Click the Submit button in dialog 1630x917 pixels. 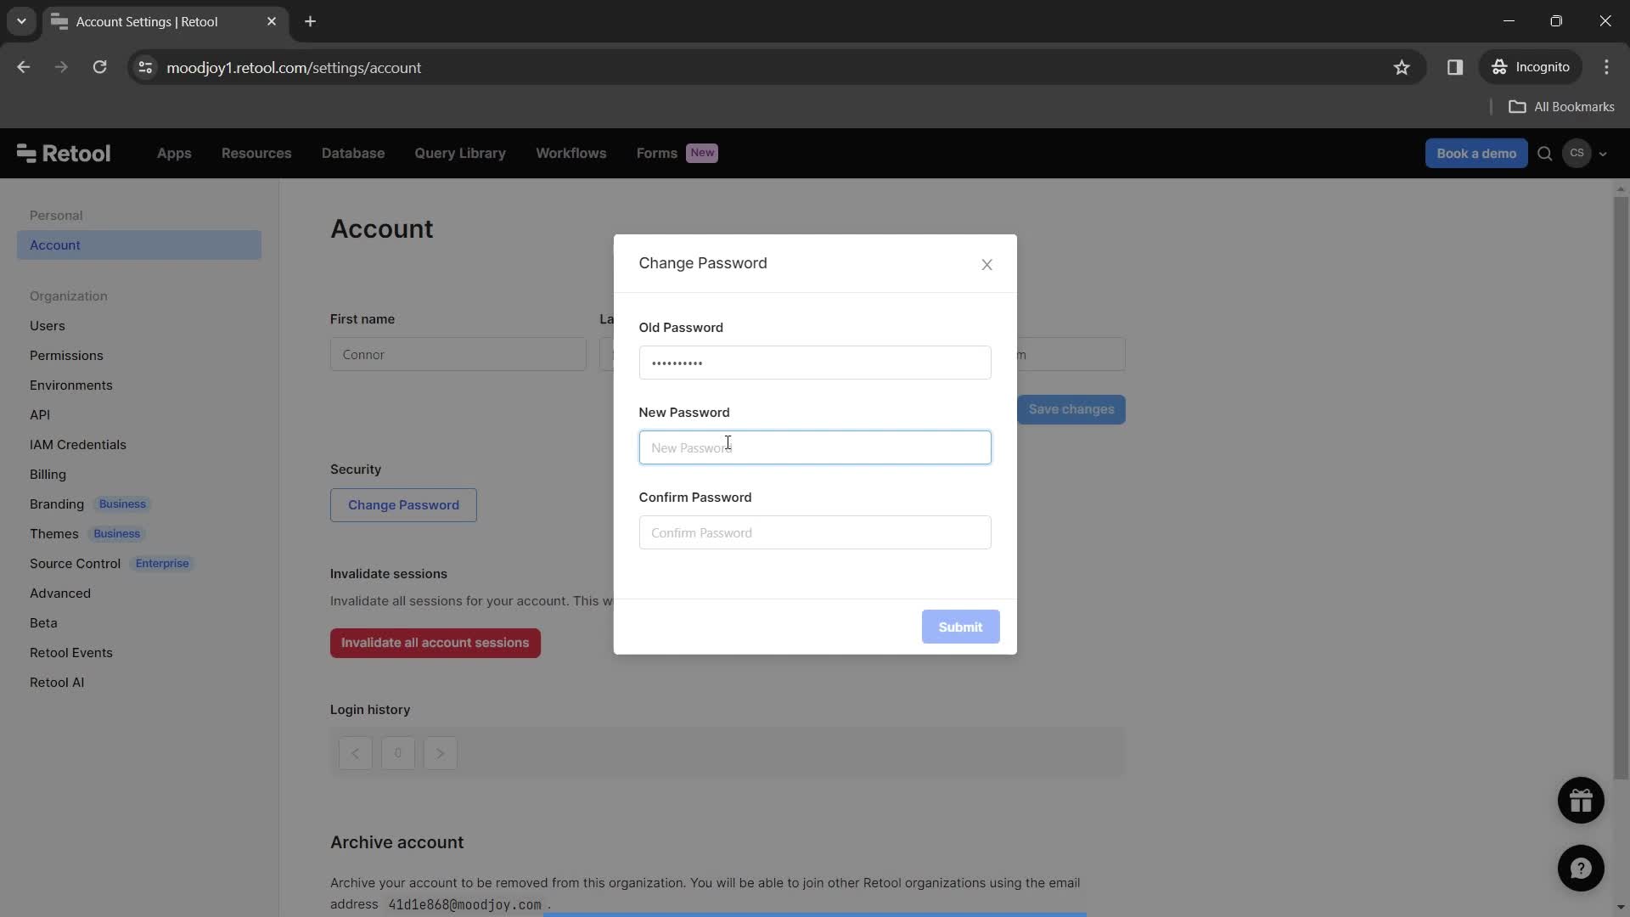tap(960, 626)
